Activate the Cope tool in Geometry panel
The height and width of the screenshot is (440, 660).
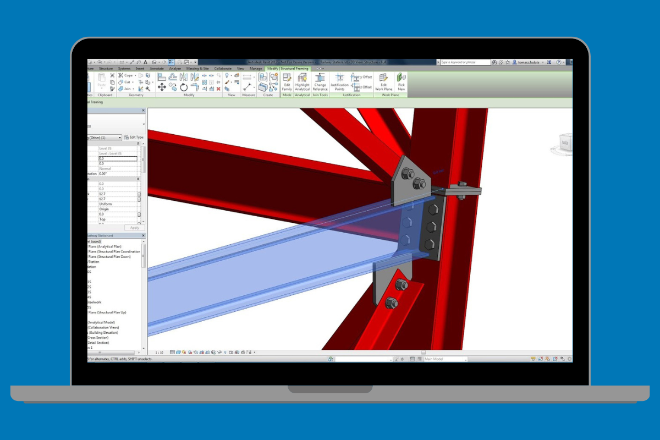126,75
